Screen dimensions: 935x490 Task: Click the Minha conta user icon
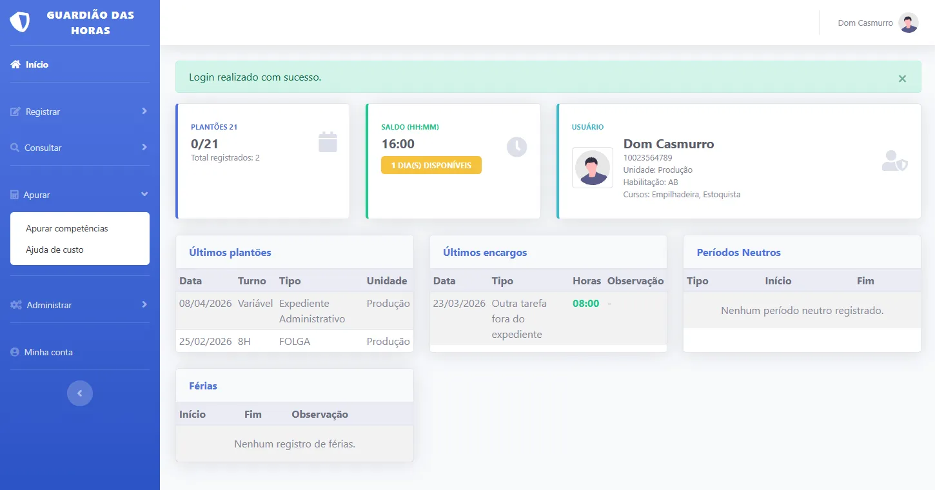tap(15, 352)
